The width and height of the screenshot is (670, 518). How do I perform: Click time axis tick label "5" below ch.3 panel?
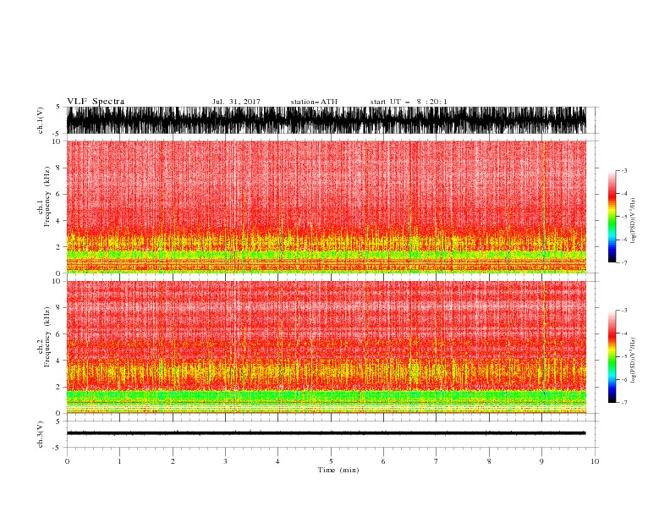coord(331,461)
